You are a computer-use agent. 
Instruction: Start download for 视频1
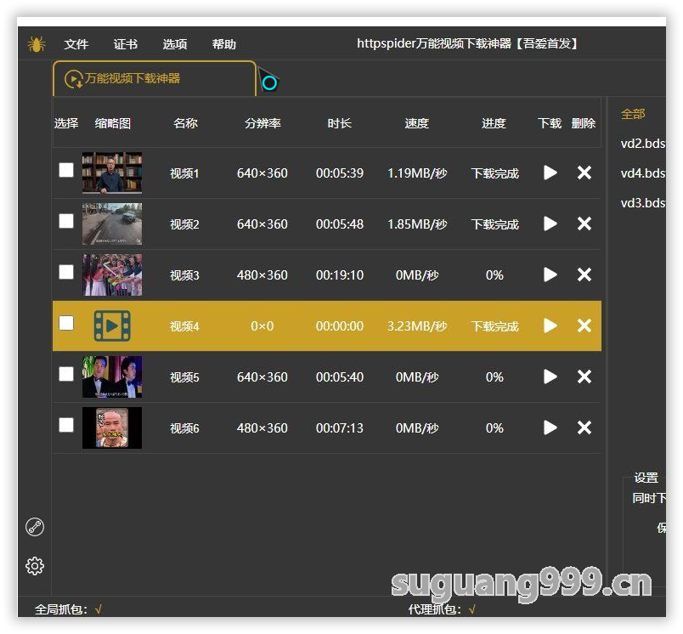[x=550, y=173]
